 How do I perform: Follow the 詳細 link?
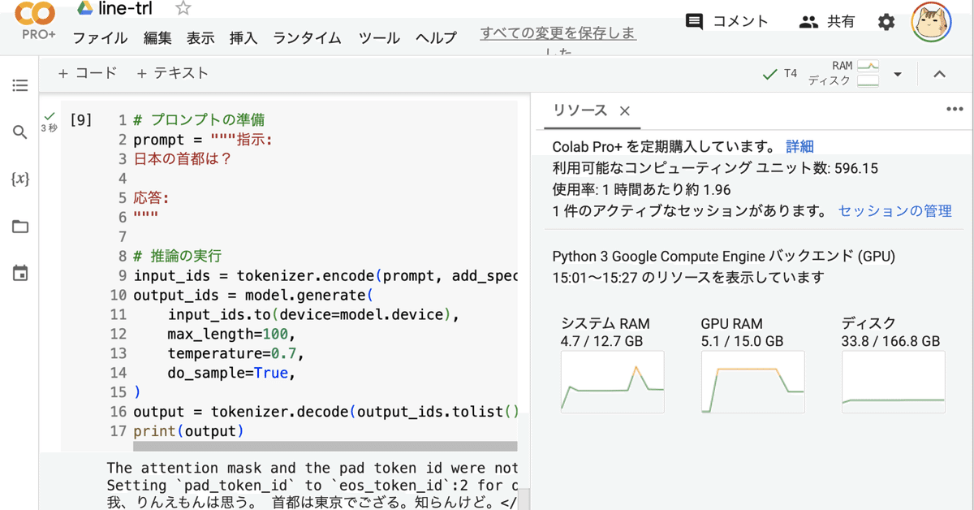point(799,147)
